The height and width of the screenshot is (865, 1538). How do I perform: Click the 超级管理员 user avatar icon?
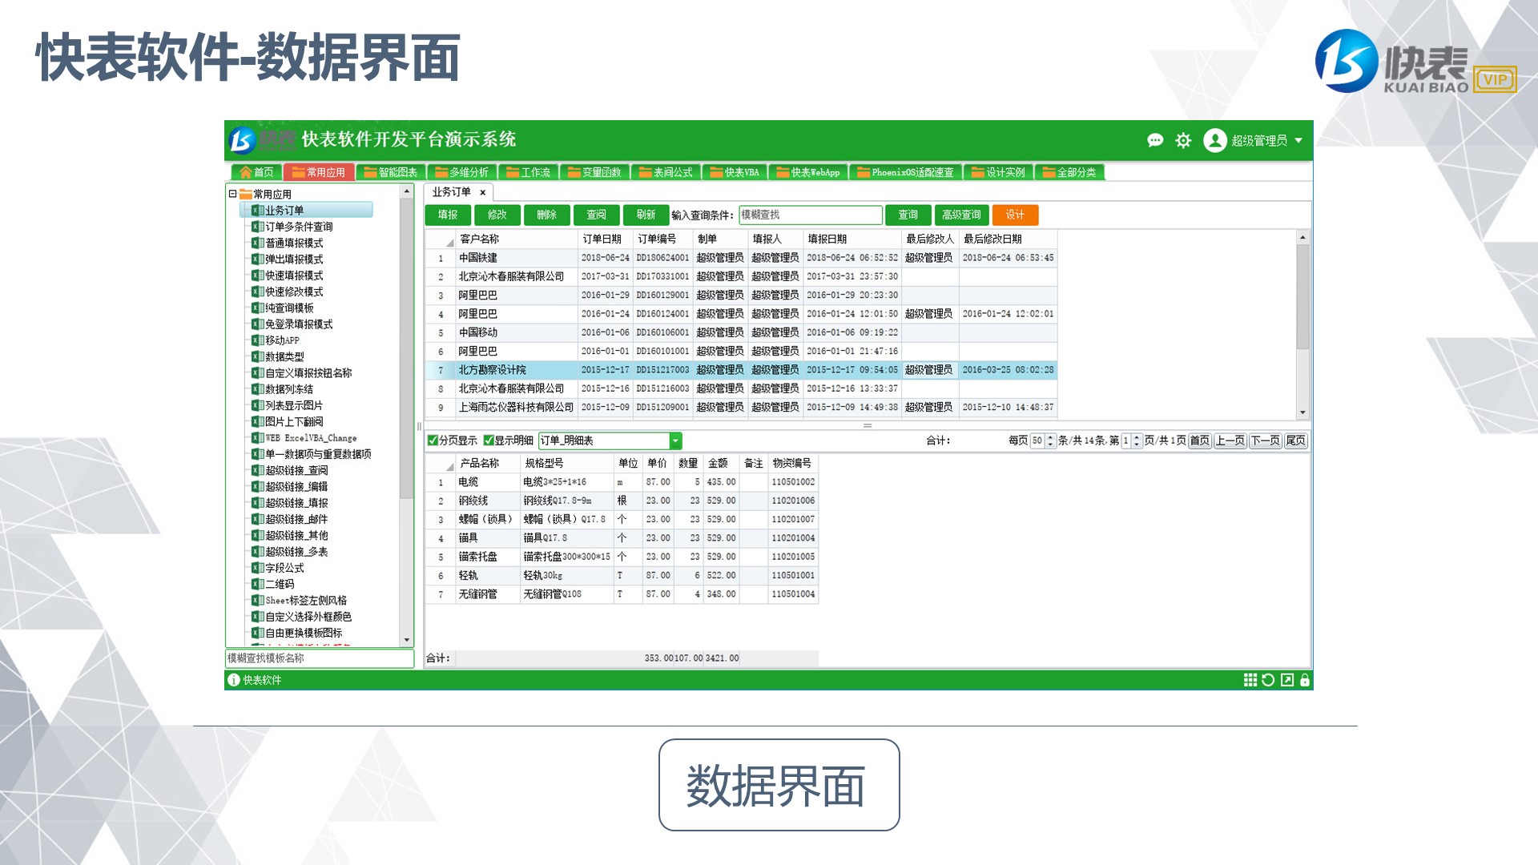point(1215,140)
